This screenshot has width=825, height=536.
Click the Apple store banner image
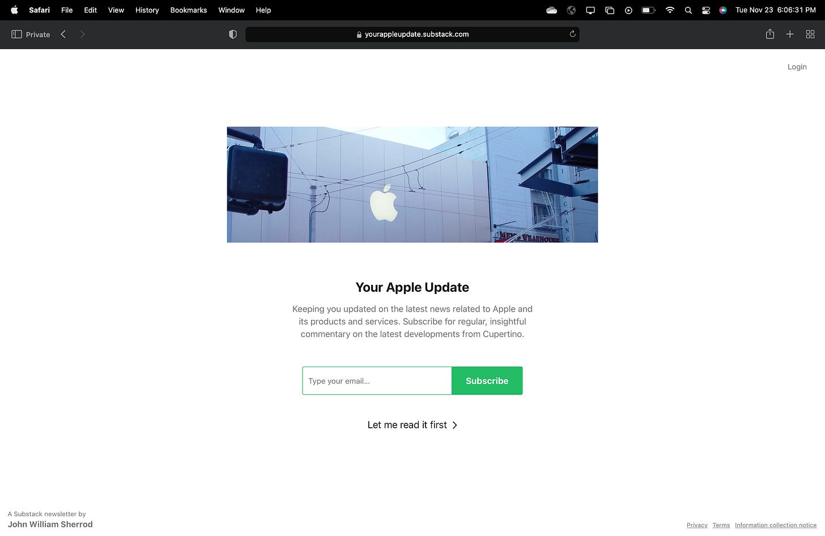(412, 185)
